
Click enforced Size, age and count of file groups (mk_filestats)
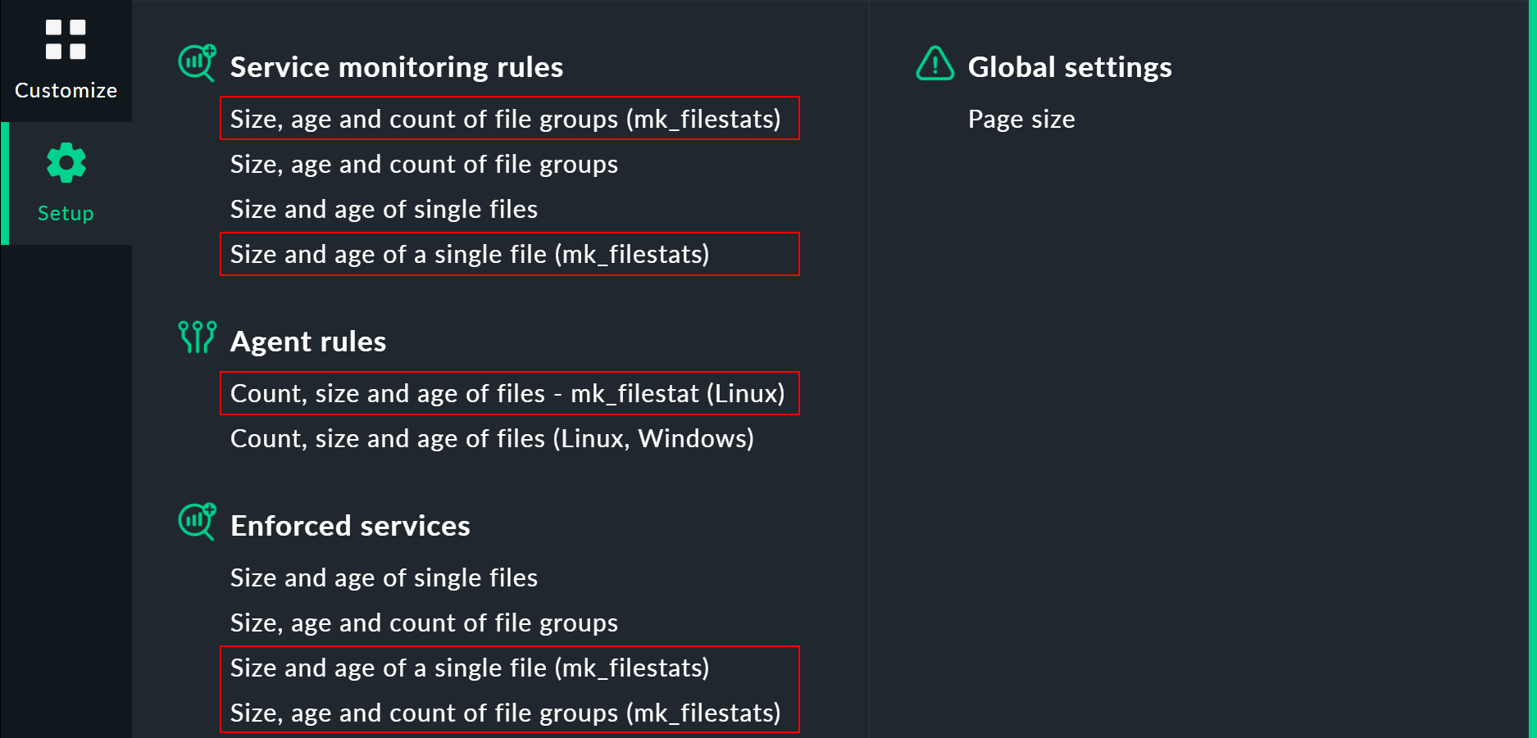505,713
